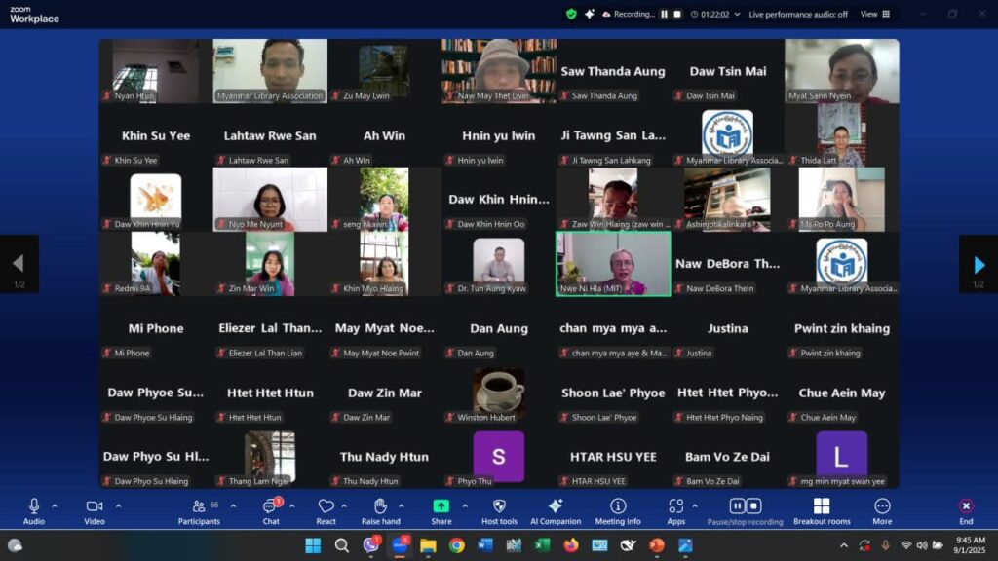Open the View layout menu
998x561 pixels.
[873, 14]
